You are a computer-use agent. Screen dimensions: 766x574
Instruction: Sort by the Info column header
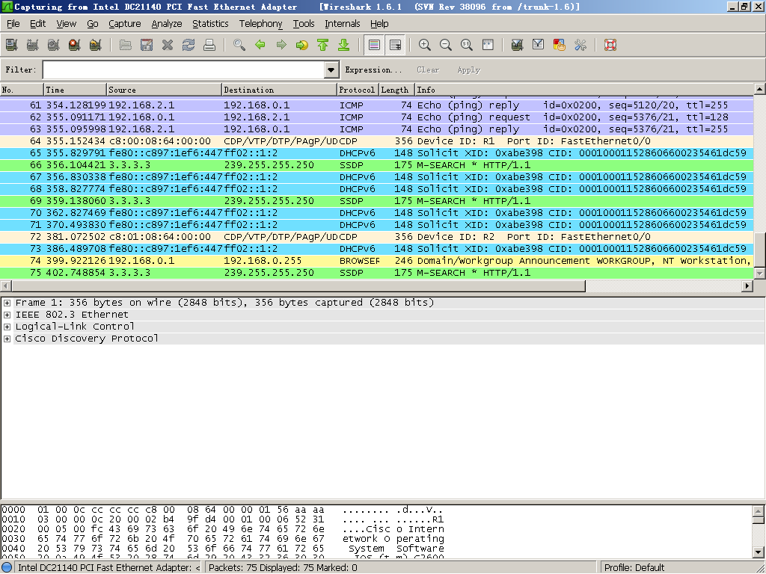point(583,90)
